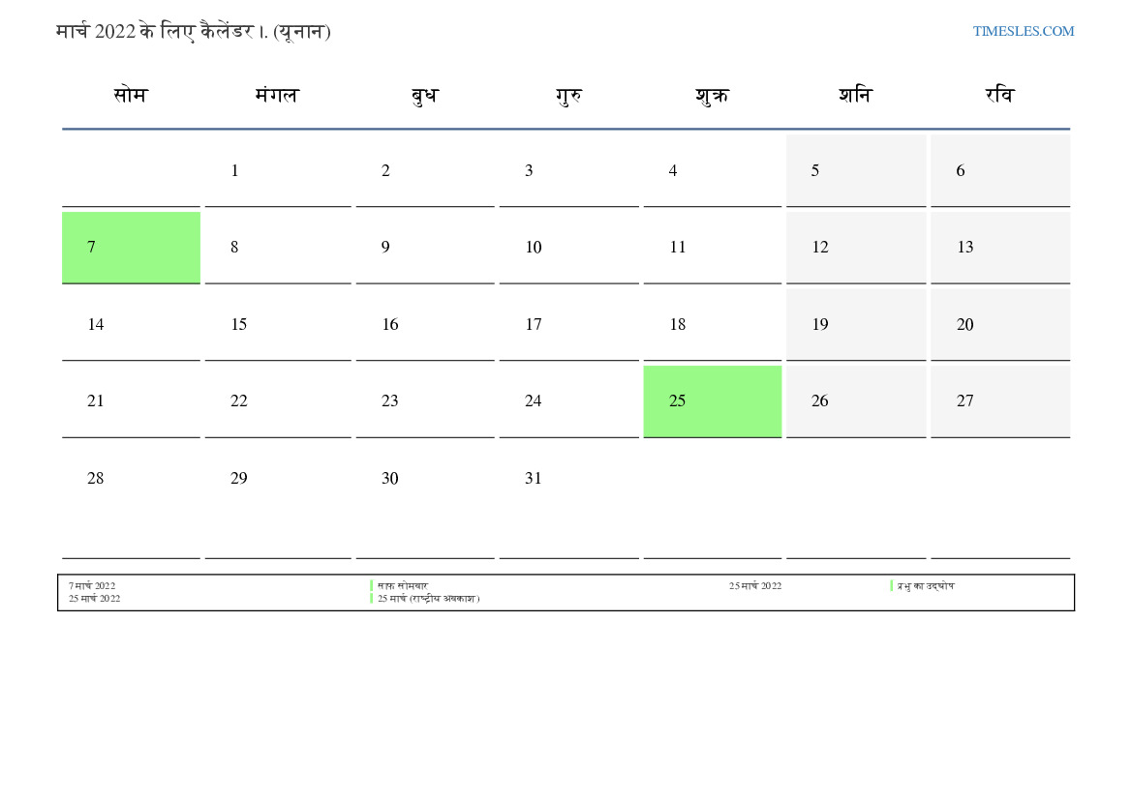Click legend holiday प्रभु का उद्घोष
The height and width of the screenshot is (800, 1132).
[x=926, y=586]
